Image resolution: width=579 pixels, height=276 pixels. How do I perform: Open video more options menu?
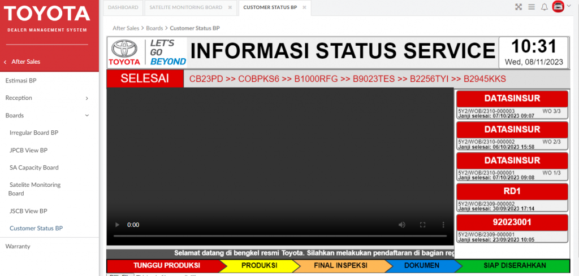pos(443,225)
